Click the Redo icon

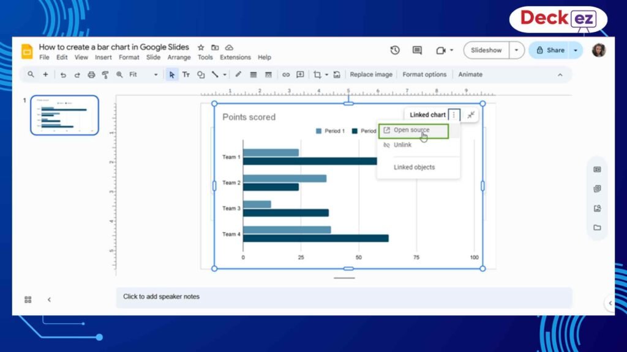(78, 75)
